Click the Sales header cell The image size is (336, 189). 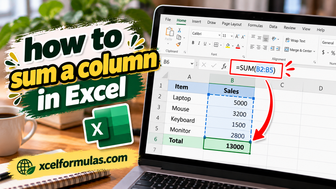[x=231, y=91]
